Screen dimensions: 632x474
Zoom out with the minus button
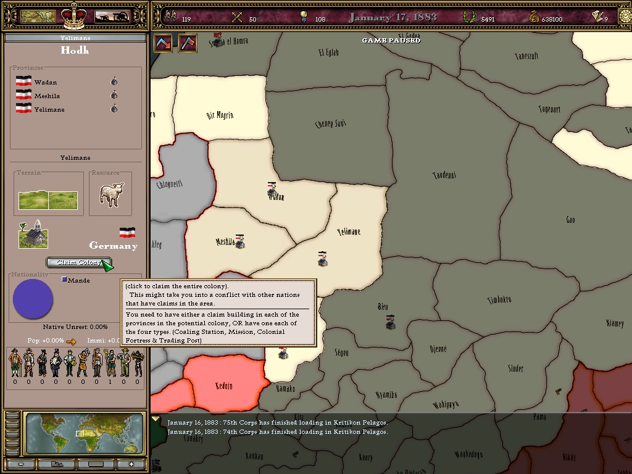click(21, 464)
